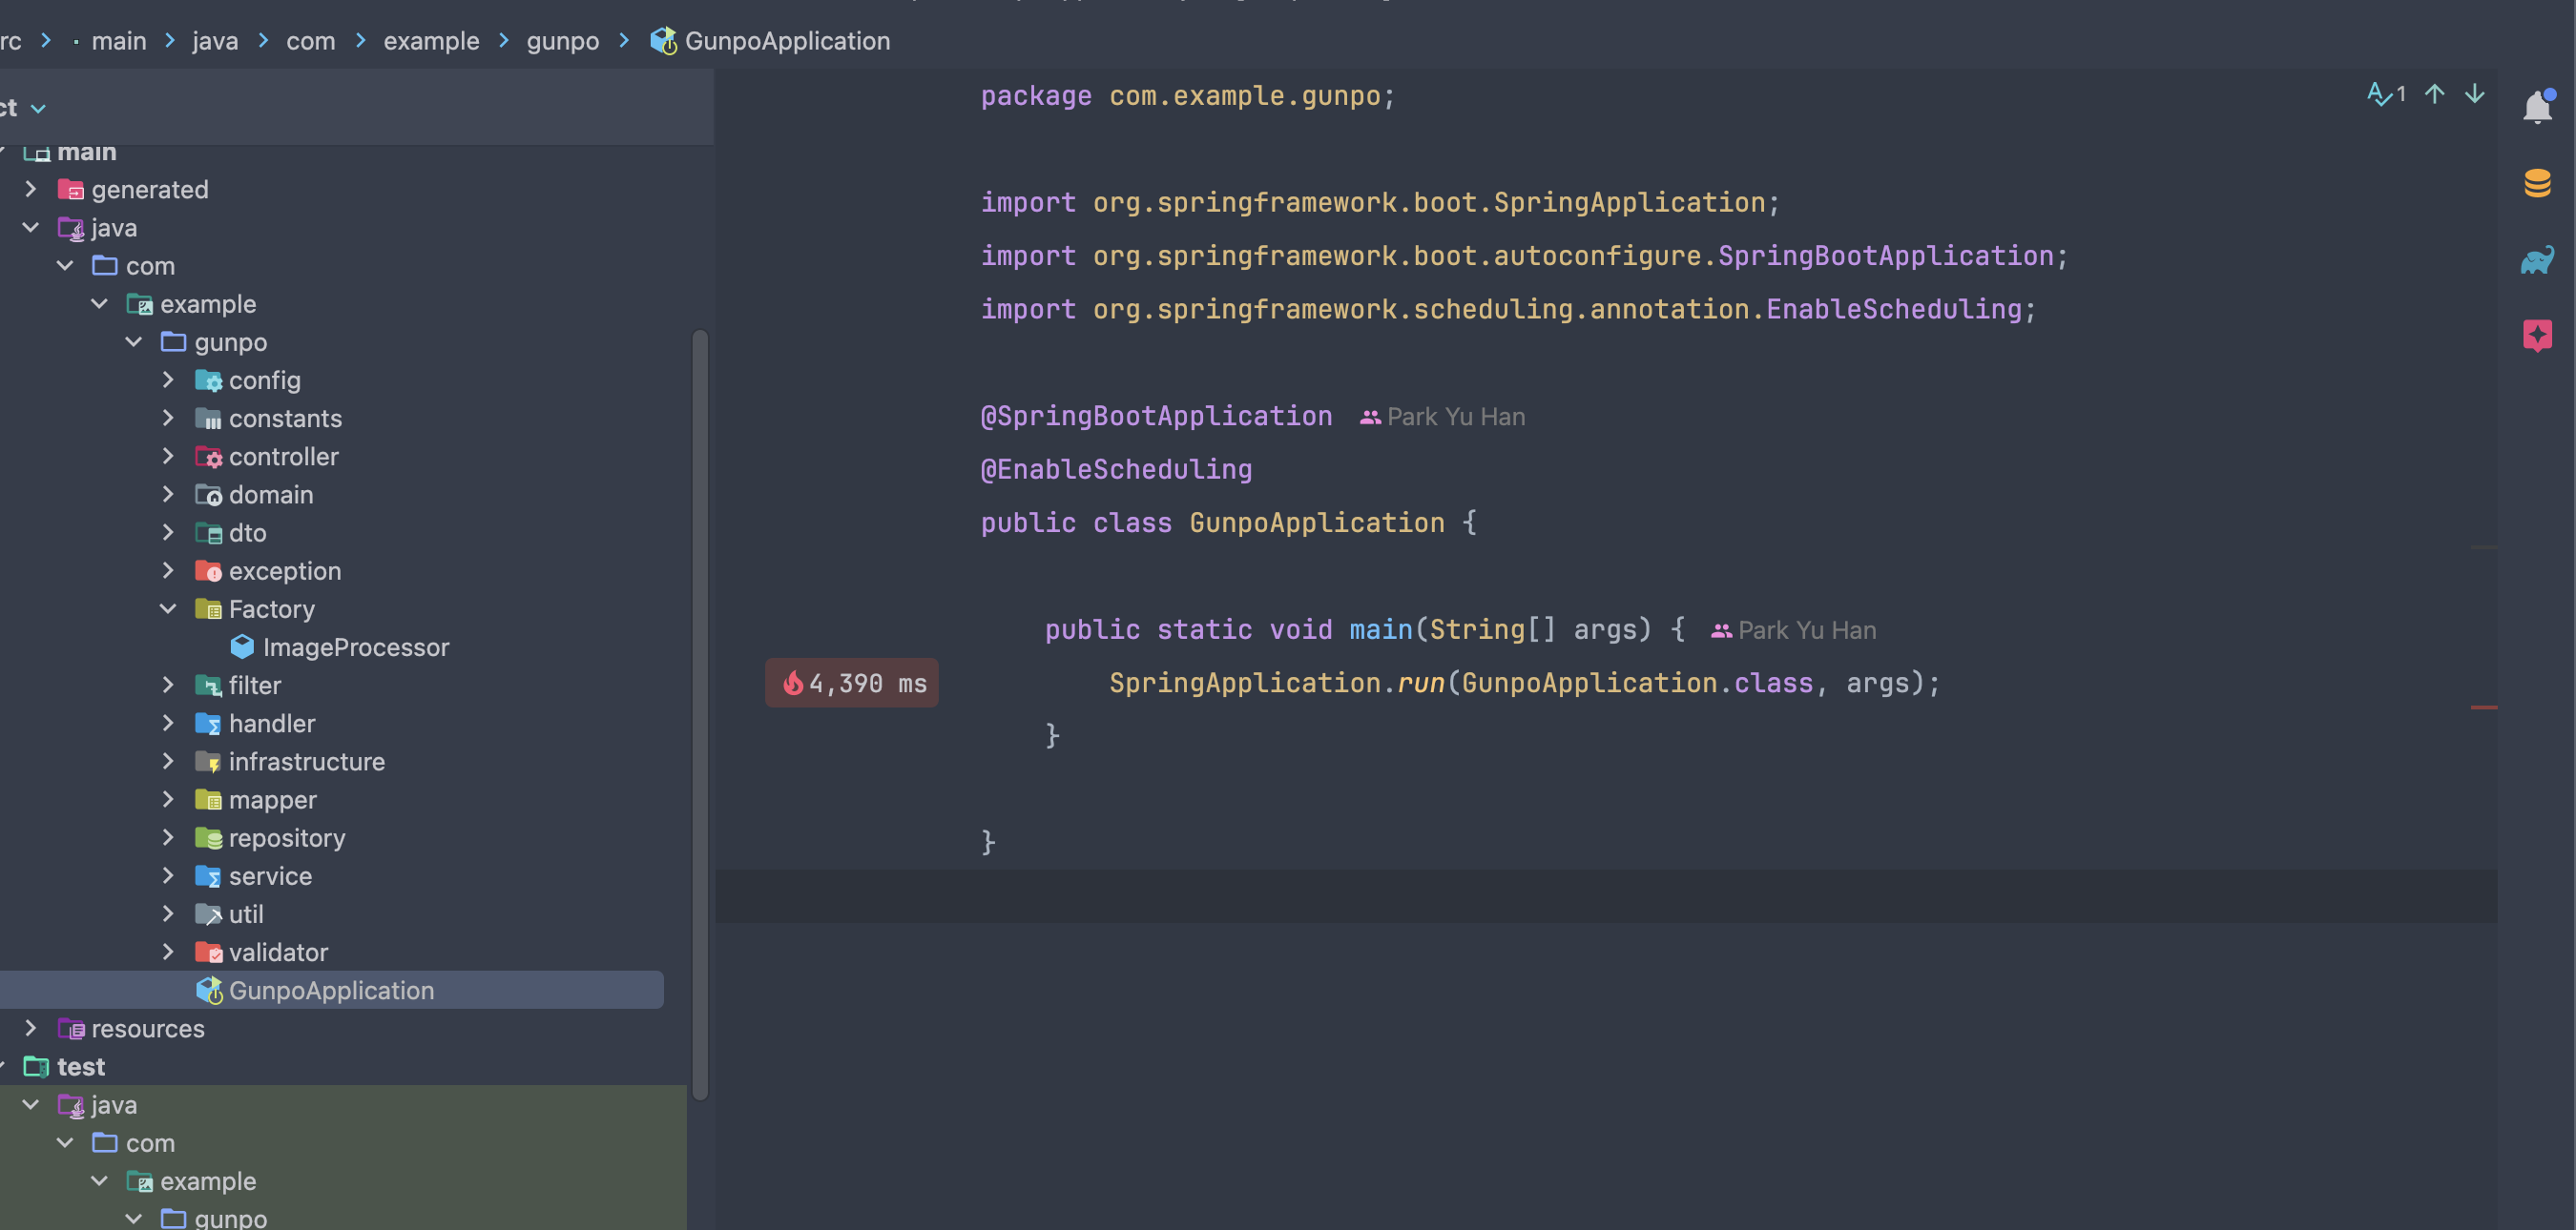Collapse the com package under main

[65, 266]
